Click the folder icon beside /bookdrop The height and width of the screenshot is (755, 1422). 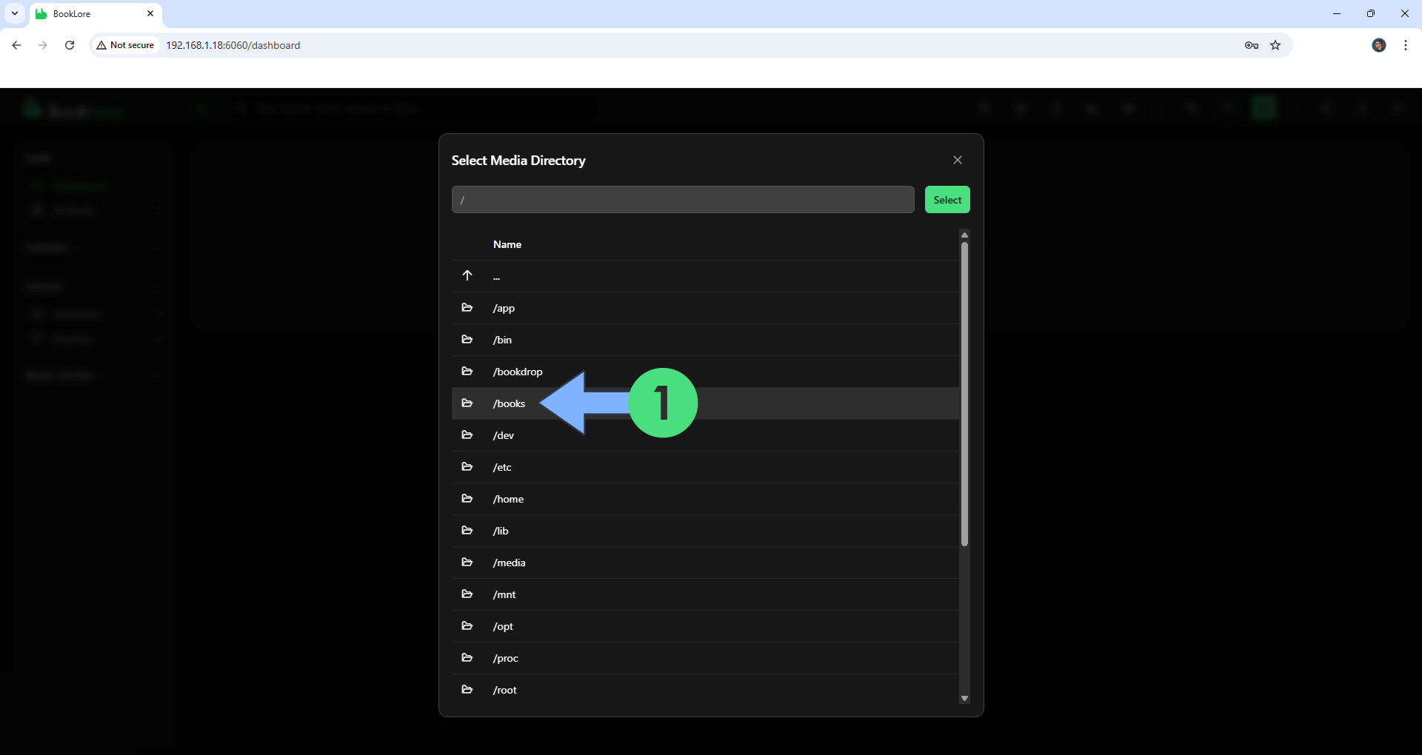[467, 372]
